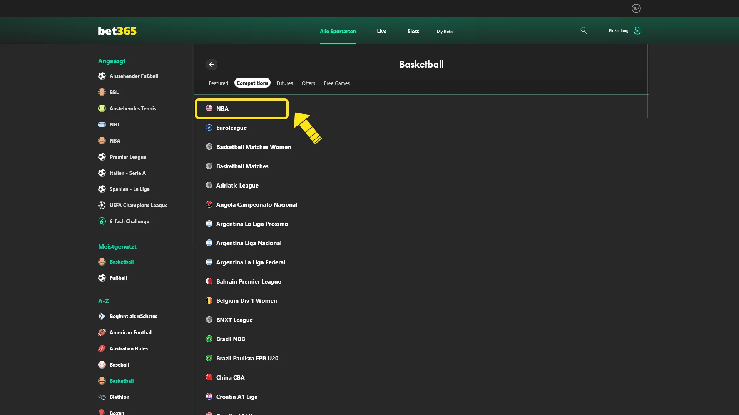This screenshot has width=739, height=415.
Task: Open the Euroleague competition
Action: (x=231, y=128)
